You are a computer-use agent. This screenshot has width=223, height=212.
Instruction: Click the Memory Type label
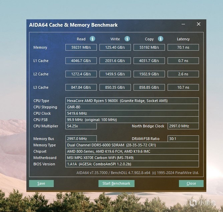(x=44, y=145)
